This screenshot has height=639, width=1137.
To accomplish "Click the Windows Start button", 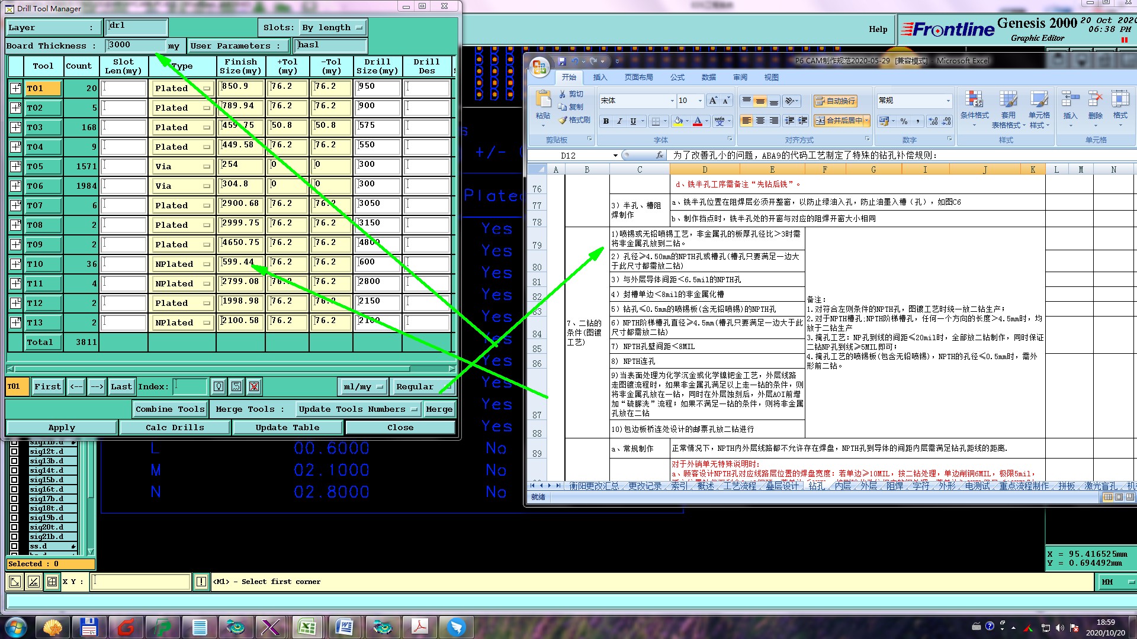I will pos(16,627).
